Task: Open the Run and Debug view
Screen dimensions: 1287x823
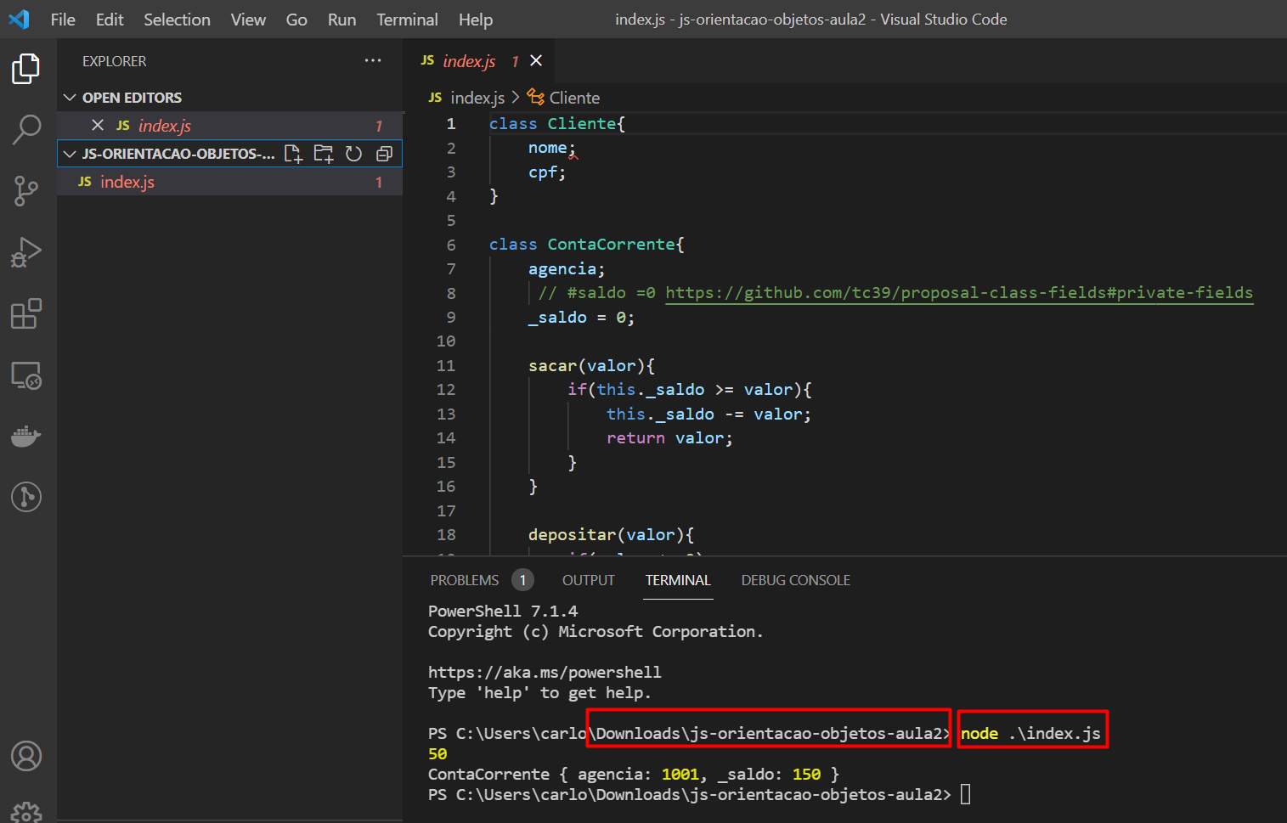Action: (x=26, y=252)
